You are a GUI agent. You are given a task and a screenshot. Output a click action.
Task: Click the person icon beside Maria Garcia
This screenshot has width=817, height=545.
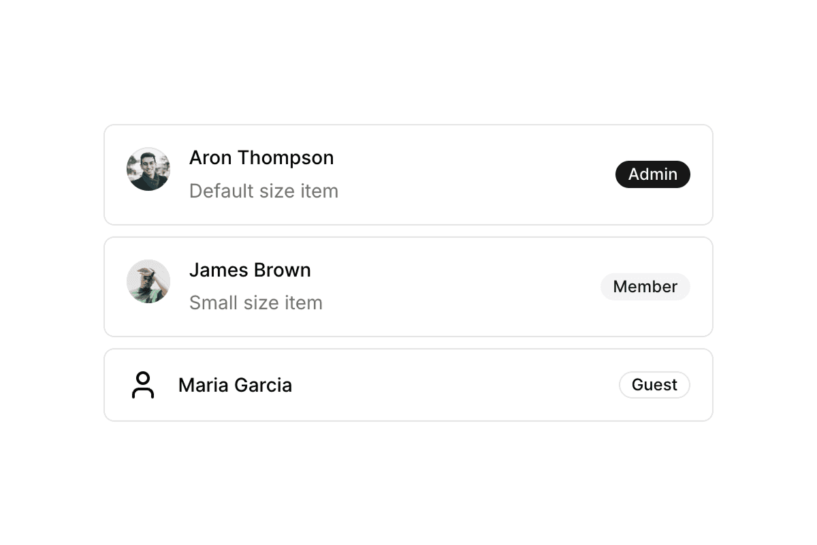tap(143, 385)
